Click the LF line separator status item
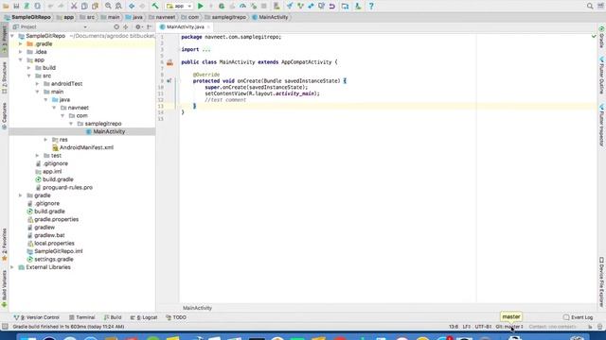This screenshot has height=340, width=606. (467, 327)
